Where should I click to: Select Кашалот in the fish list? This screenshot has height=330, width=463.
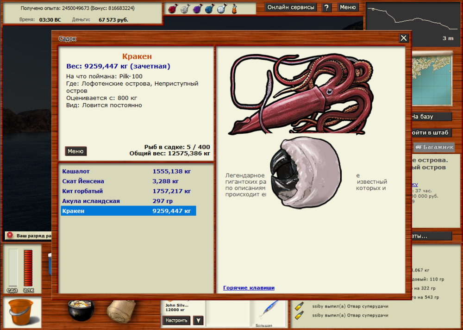click(x=75, y=171)
